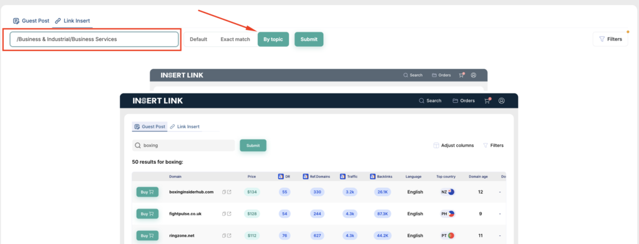Open boxinginsiderhub.com in new tab icon
This screenshot has height=244, width=639.
229,192
